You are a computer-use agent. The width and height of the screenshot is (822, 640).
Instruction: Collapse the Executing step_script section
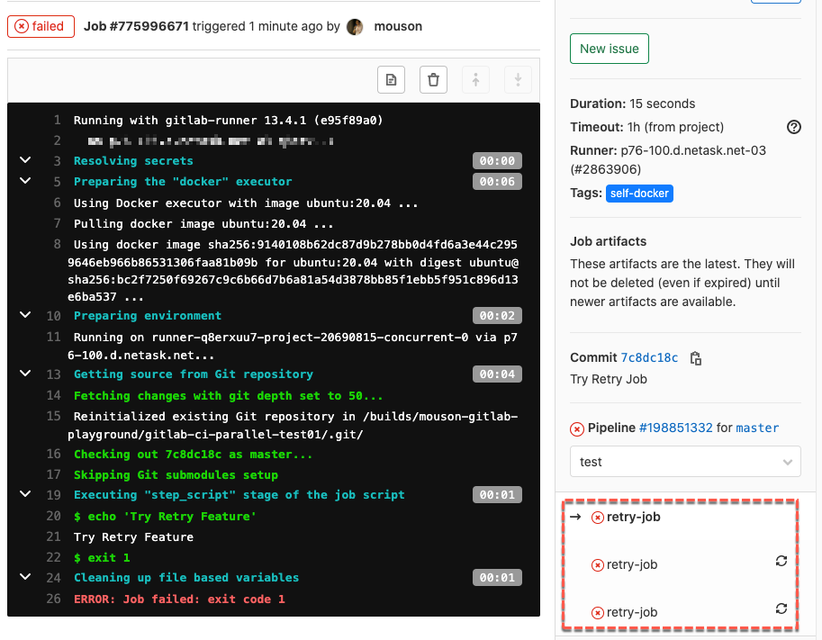pos(25,494)
